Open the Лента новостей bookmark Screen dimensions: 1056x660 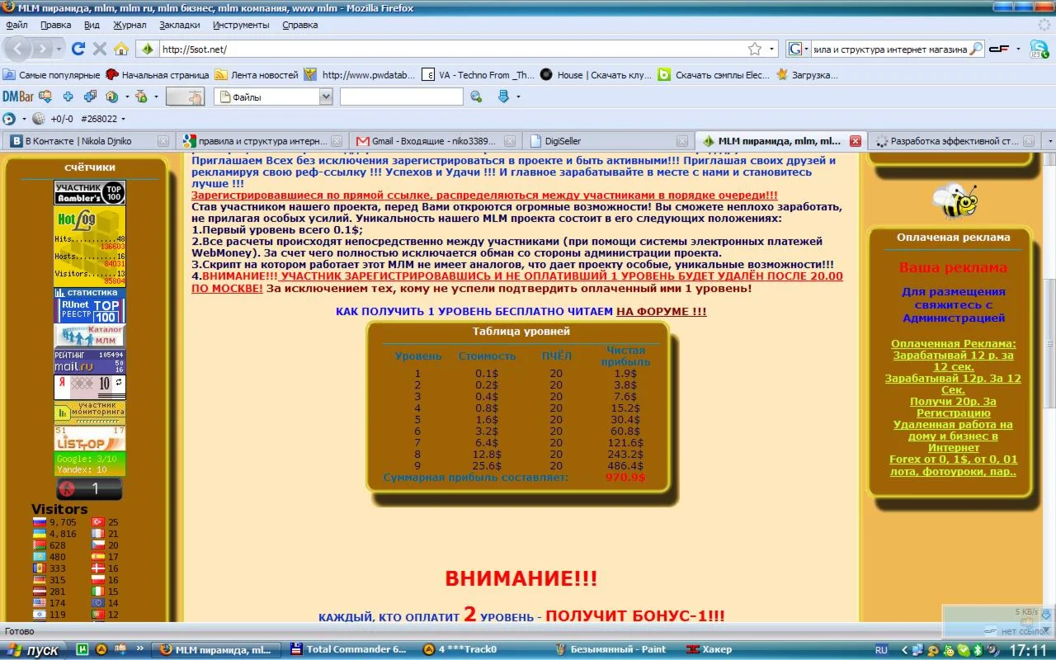click(257, 74)
